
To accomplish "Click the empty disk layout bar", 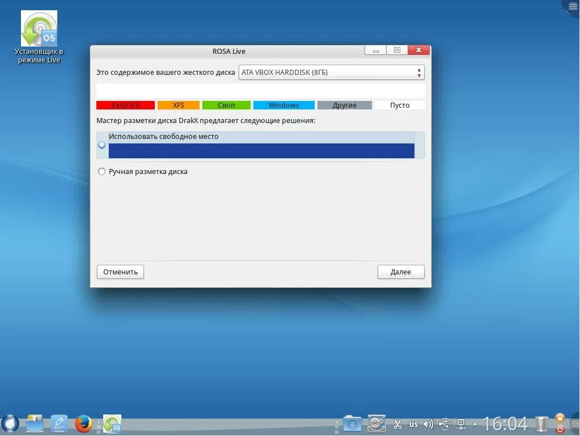I will pos(260,91).
